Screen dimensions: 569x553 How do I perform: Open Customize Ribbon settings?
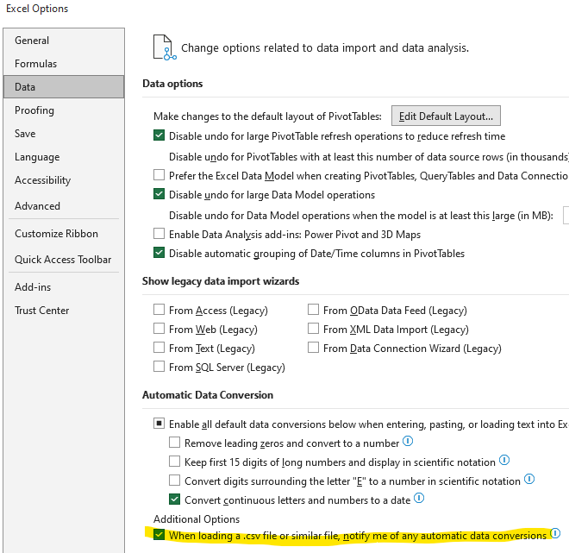click(x=64, y=234)
